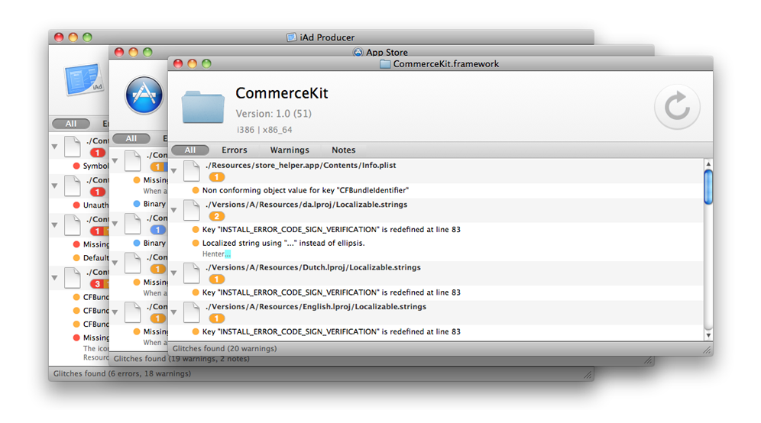Click the file icon beside Dutch.lproj Localizable.strings
761x423 pixels.
pos(191,273)
